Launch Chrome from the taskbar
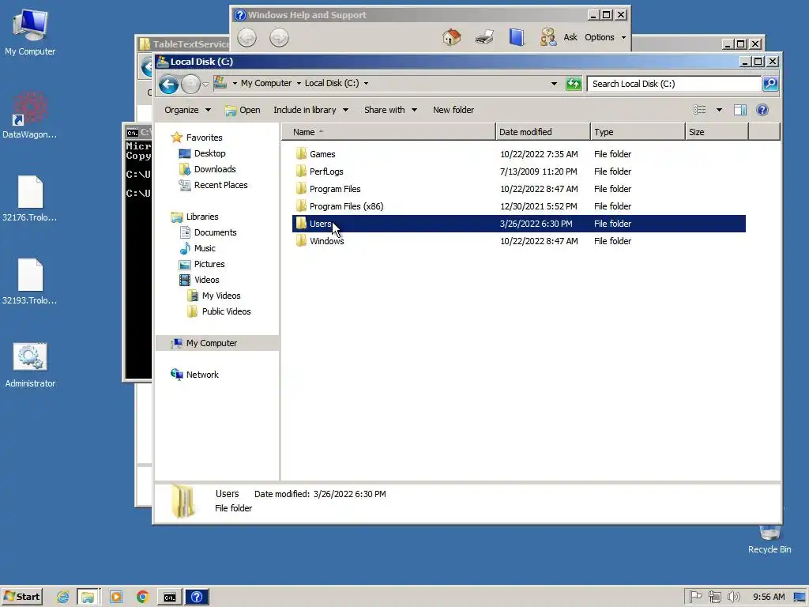This screenshot has width=809, height=607. point(143,598)
